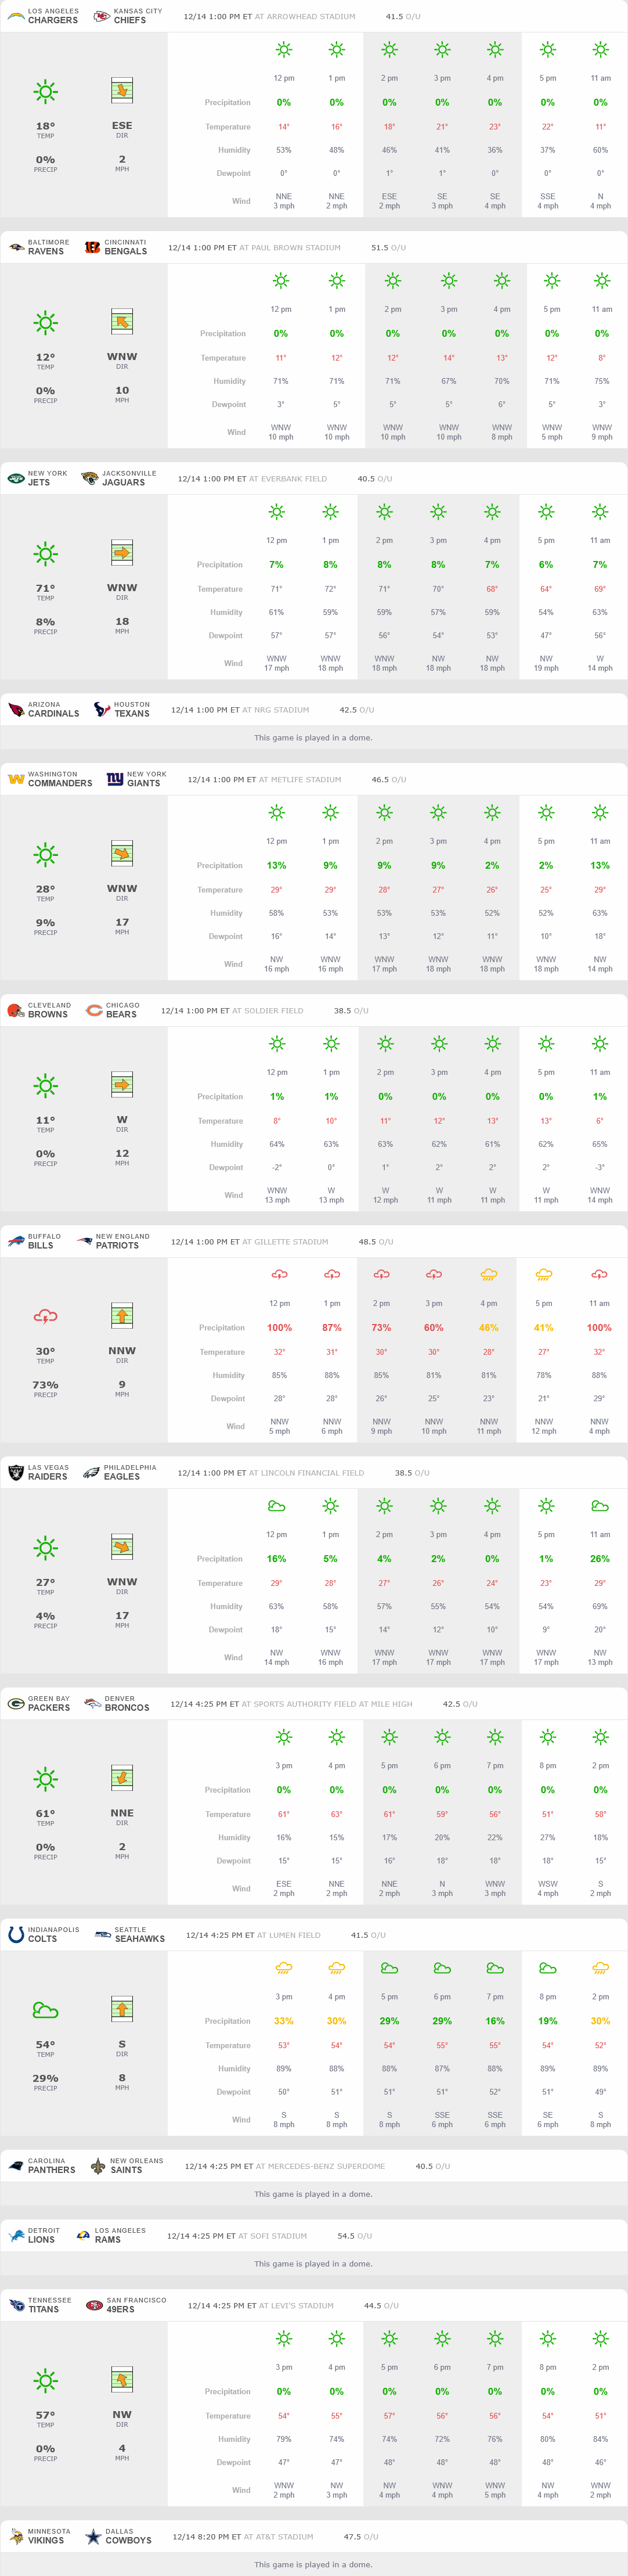This screenshot has height=2576, width=628.
Task: Click the Green Bay Packers logo
Action: pyautogui.click(x=15, y=1703)
